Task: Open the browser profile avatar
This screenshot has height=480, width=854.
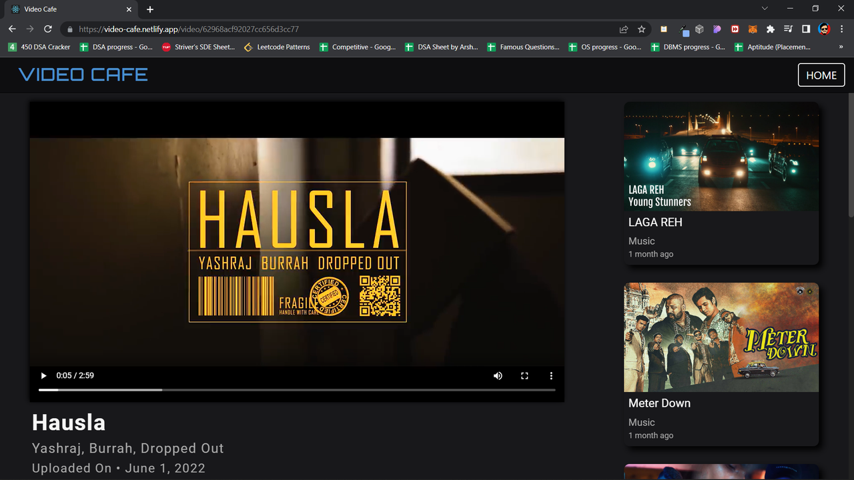Action: pyautogui.click(x=823, y=29)
